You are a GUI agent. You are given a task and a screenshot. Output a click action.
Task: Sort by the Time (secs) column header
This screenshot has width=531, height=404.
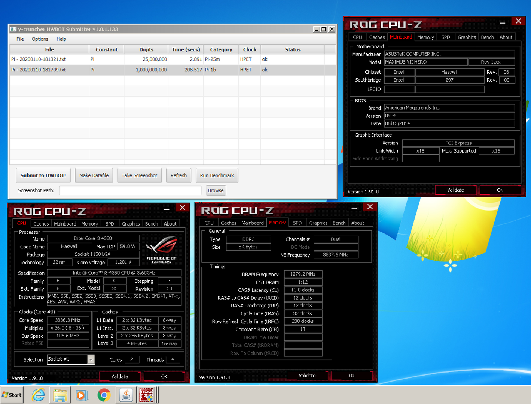[186, 49]
